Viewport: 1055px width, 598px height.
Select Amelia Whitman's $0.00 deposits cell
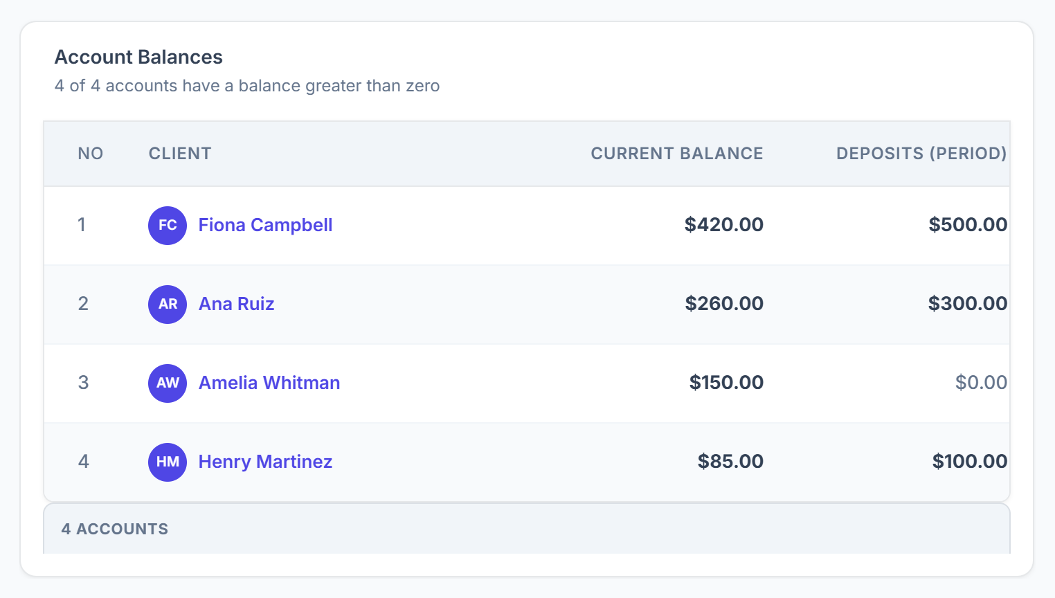pyautogui.click(x=981, y=383)
